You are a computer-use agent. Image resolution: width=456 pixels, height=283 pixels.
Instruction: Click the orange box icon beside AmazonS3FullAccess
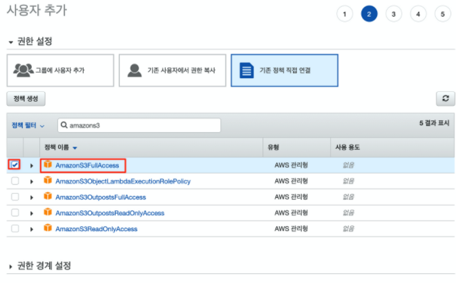(x=48, y=165)
